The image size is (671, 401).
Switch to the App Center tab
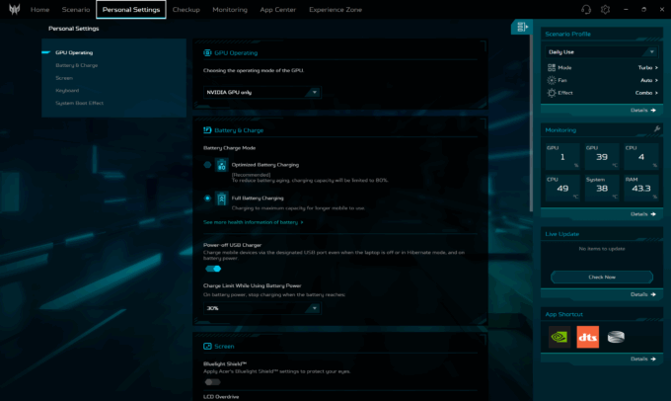click(x=277, y=10)
